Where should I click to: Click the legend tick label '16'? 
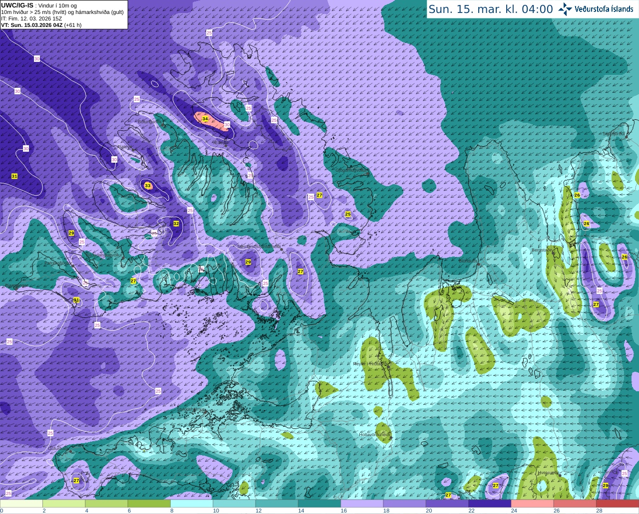pyautogui.click(x=343, y=511)
